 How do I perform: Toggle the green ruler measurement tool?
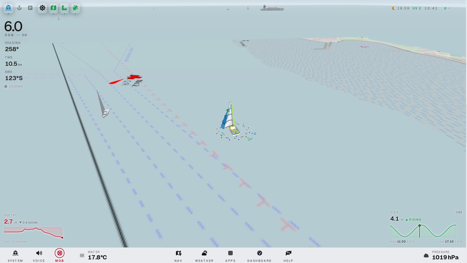[x=65, y=8]
